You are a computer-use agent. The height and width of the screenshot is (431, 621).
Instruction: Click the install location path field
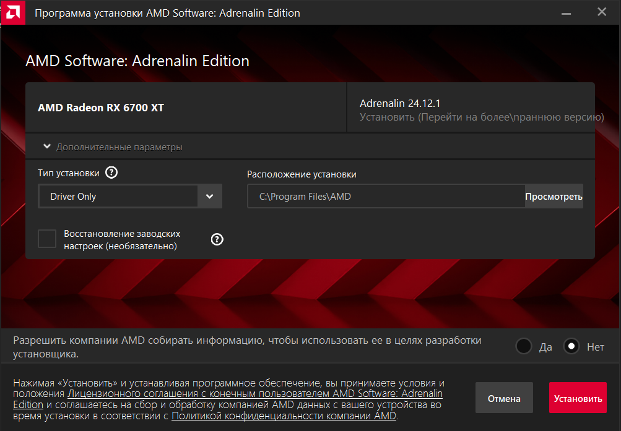(386, 196)
